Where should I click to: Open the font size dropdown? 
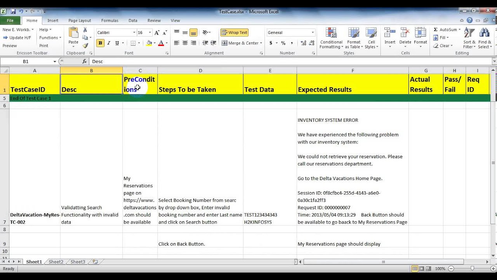pos(150,33)
